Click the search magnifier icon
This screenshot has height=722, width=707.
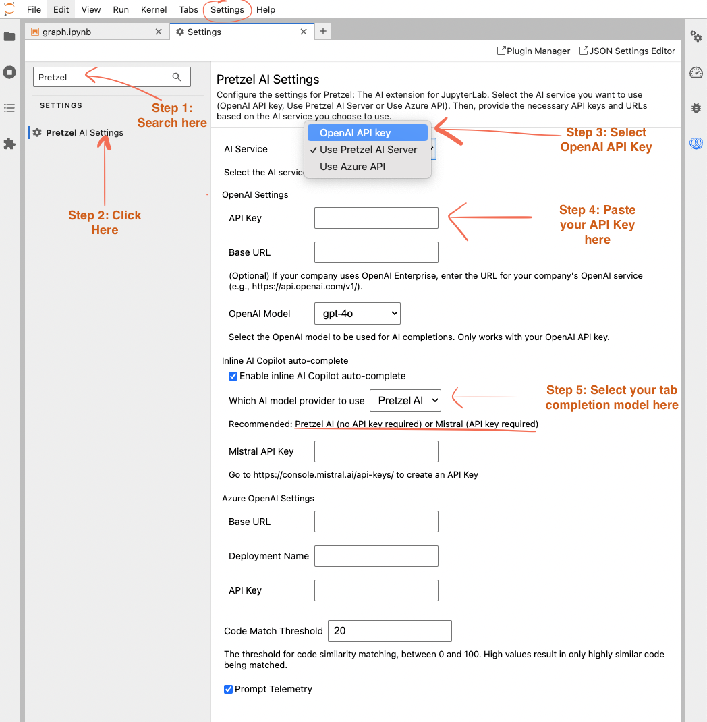point(177,77)
